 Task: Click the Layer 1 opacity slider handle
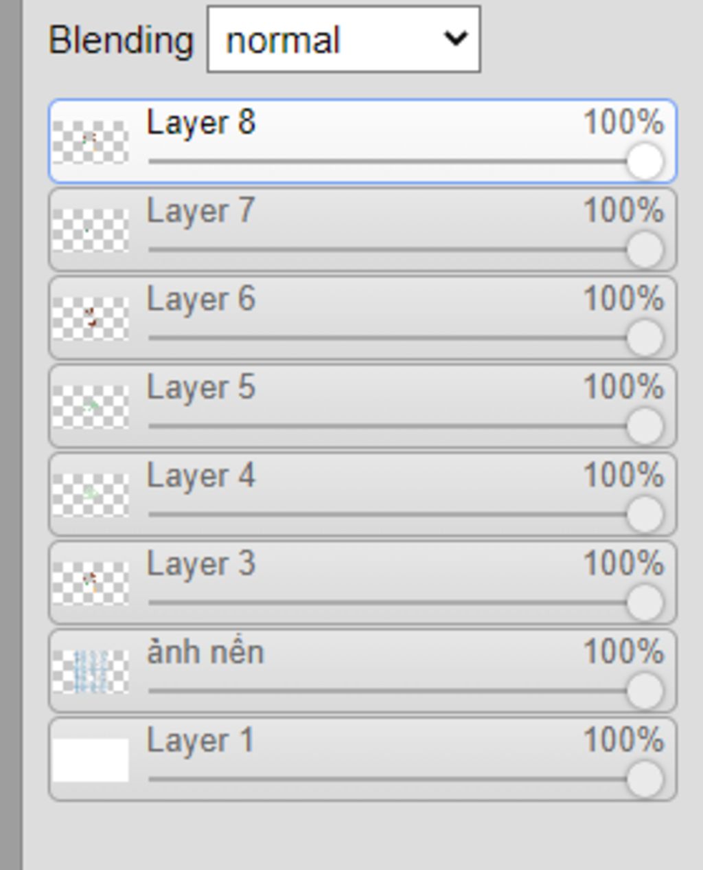pos(645,779)
